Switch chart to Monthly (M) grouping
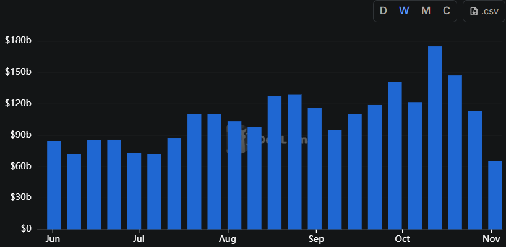This screenshot has width=506, height=247. click(x=426, y=11)
